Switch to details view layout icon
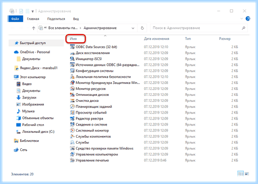258x184 pixels. [x=240, y=174]
